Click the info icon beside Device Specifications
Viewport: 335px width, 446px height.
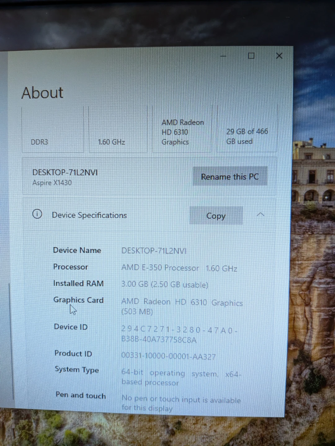(x=37, y=214)
